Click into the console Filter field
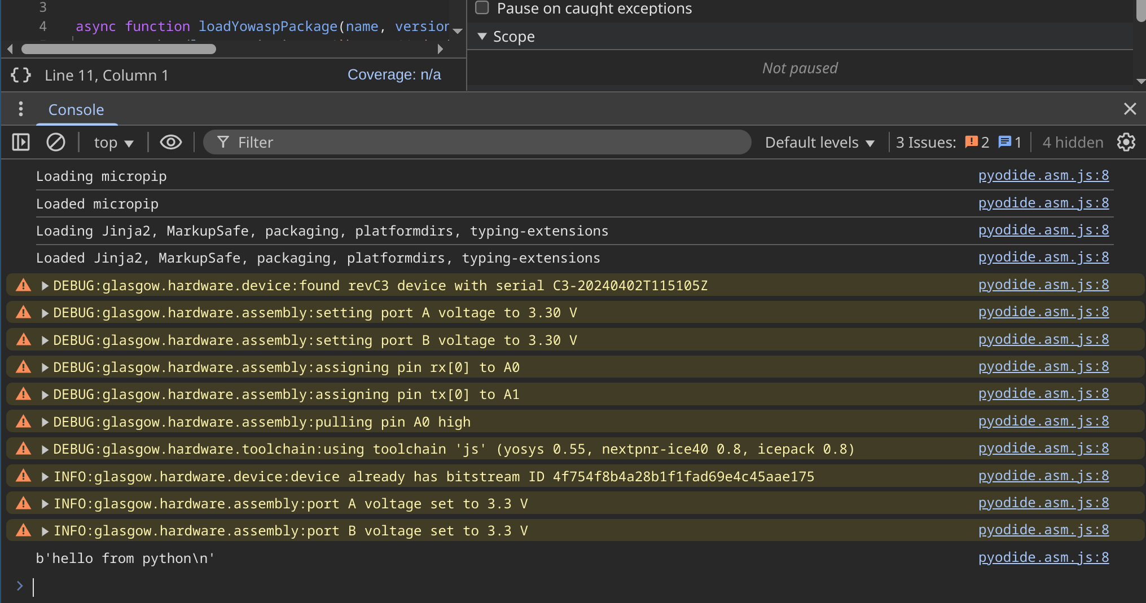 [x=485, y=143]
